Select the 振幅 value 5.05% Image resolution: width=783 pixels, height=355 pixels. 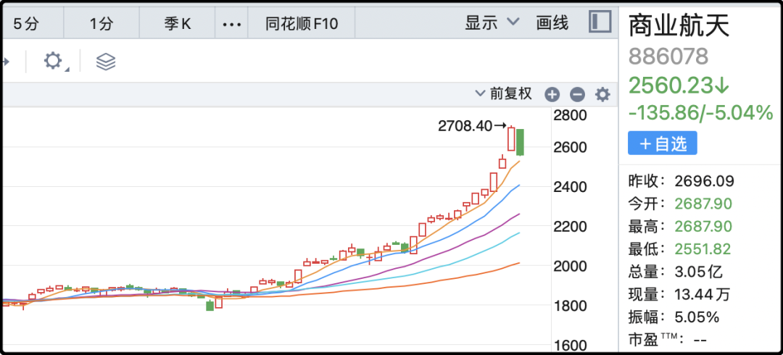pyautogui.click(x=697, y=317)
